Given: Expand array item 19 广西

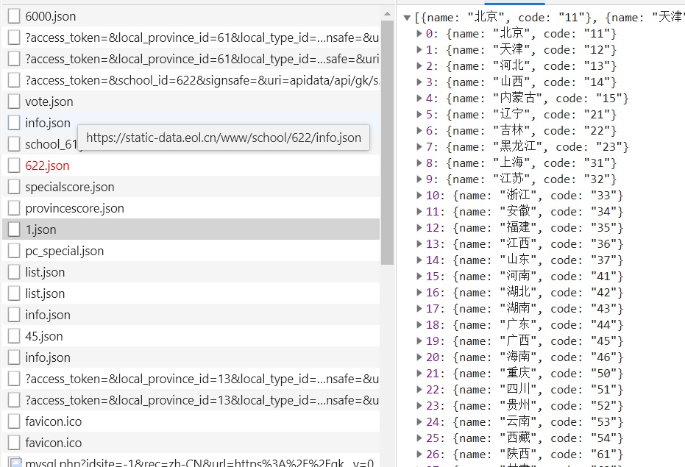Looking at the screenshot, I should tap(419, 341).
